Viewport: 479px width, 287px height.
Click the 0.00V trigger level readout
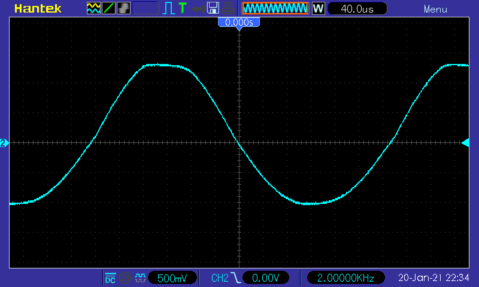click(265, 278)
